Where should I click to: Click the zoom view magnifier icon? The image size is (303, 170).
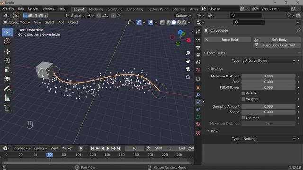pos(187,53)
